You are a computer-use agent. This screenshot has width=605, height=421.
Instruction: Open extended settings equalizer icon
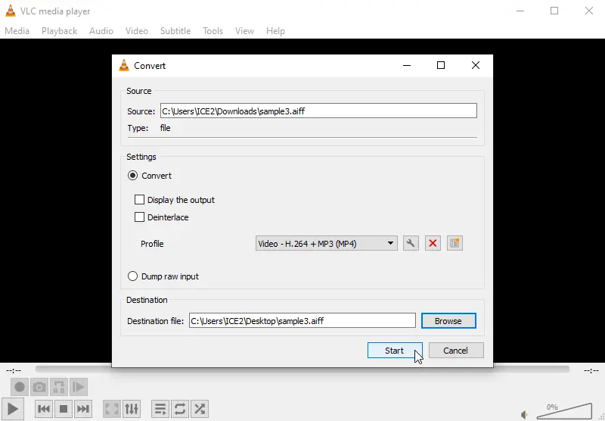(132, 409)
